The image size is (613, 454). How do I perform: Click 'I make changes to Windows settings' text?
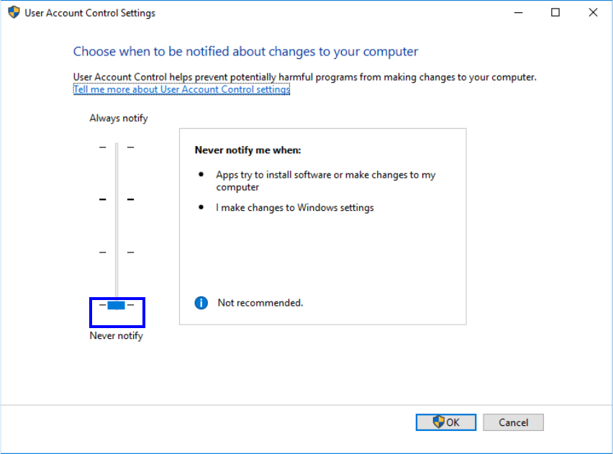pos(295,208)
